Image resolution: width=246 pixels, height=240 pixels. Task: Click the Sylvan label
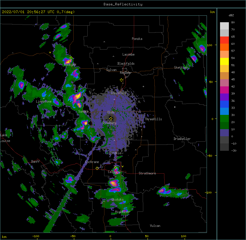pos(111,70)
